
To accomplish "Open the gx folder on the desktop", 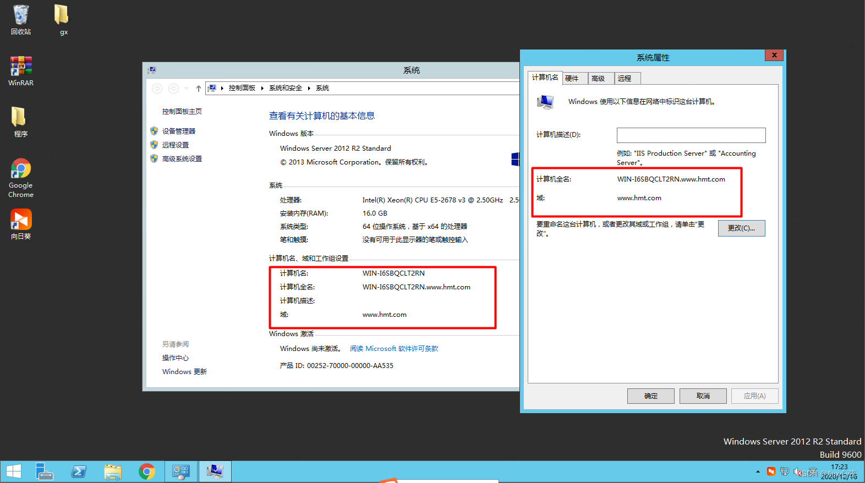I will (62, 20).
